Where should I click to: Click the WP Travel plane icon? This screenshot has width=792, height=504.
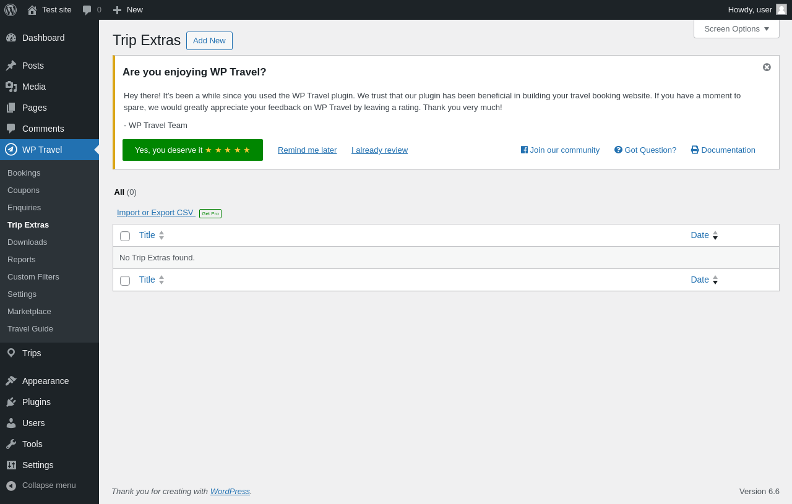click(x=11, y=149)
